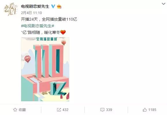The image size is (167, 115).
Task: View the 339 comments
Action: (109, 110)
